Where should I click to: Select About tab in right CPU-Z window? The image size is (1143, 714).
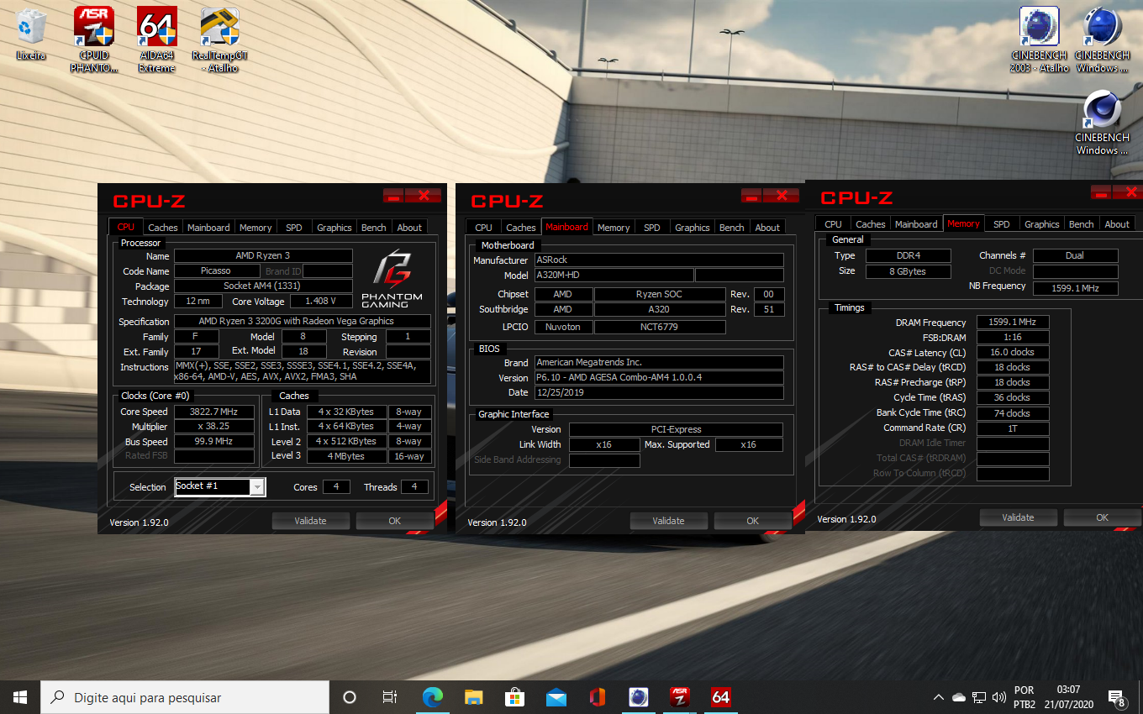(1117, 223)
